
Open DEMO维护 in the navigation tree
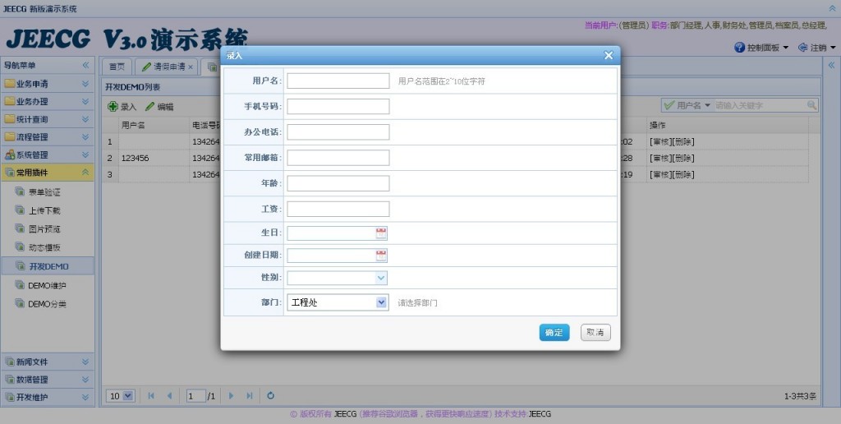[x=47, y=285]
